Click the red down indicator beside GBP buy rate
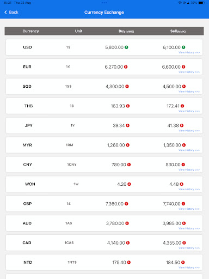 coord(126,204)
